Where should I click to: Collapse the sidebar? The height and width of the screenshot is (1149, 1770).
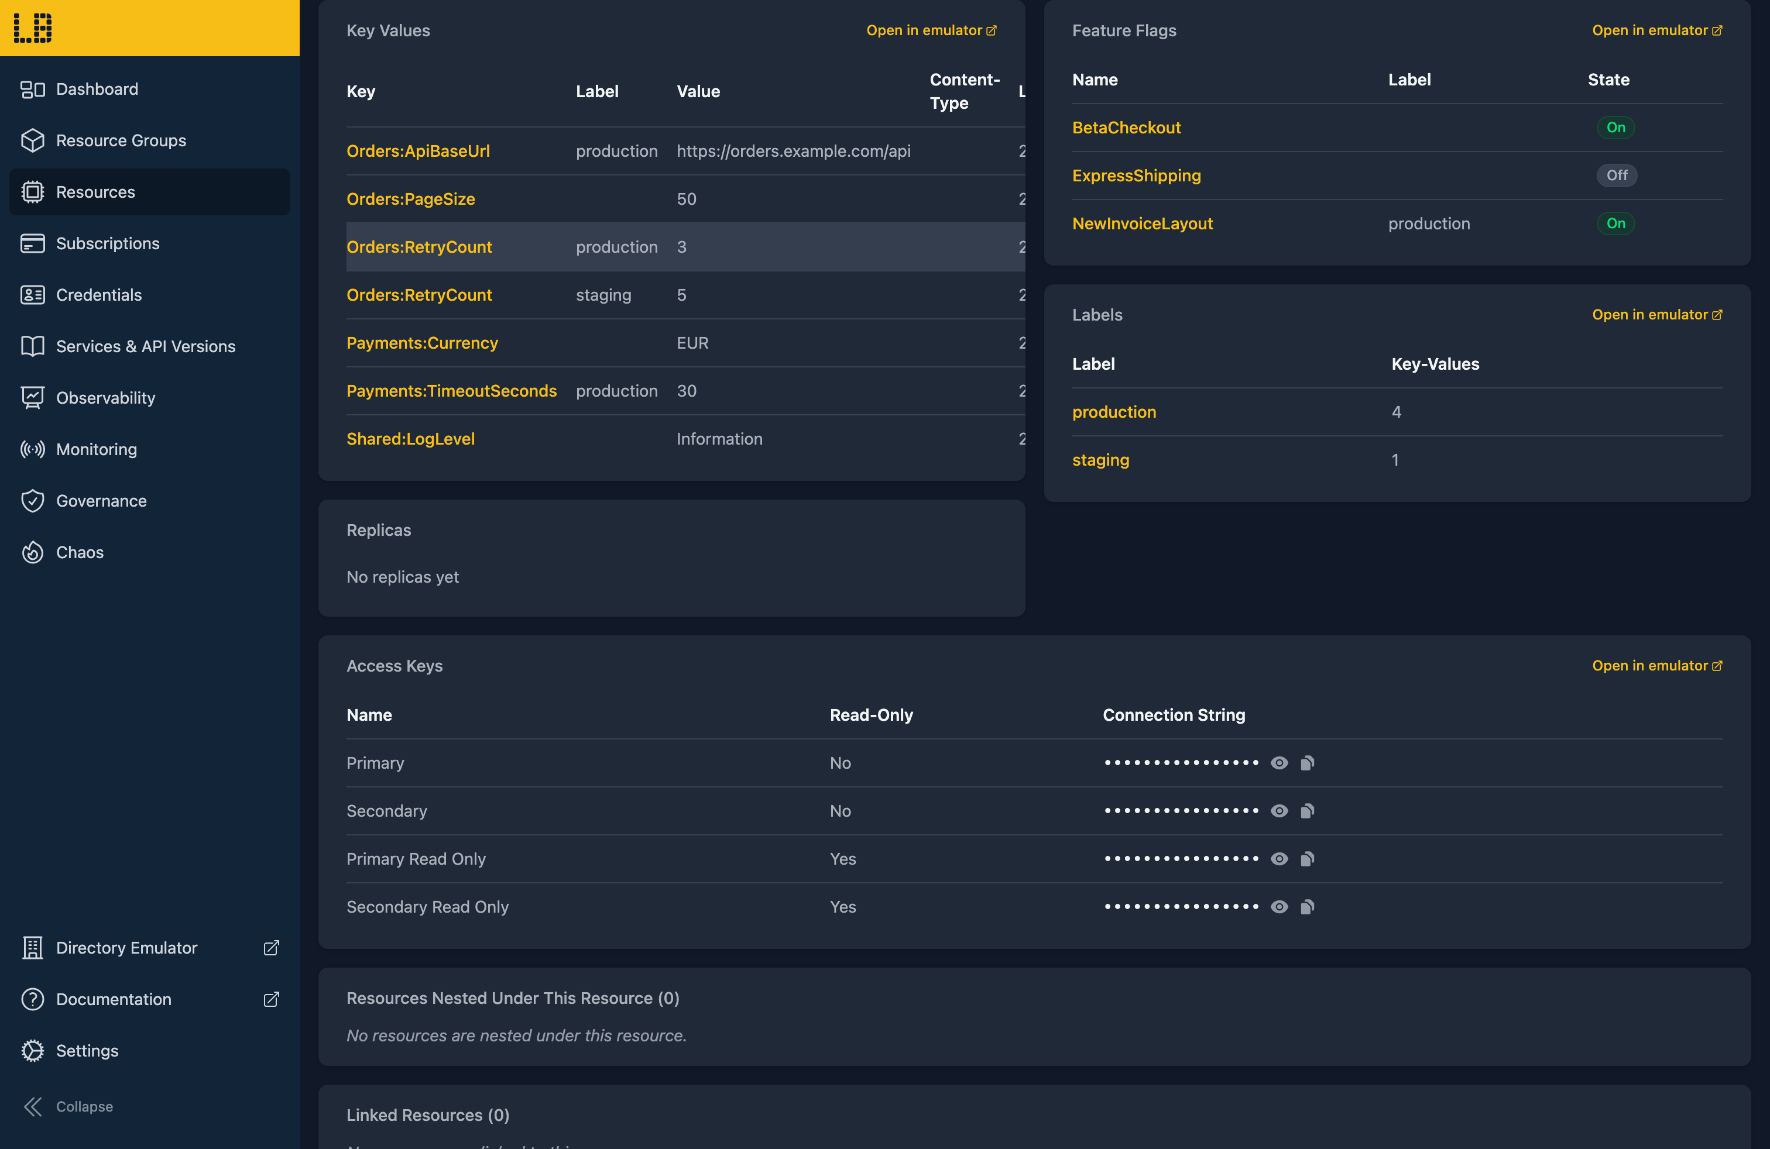tap(149, 1107)
